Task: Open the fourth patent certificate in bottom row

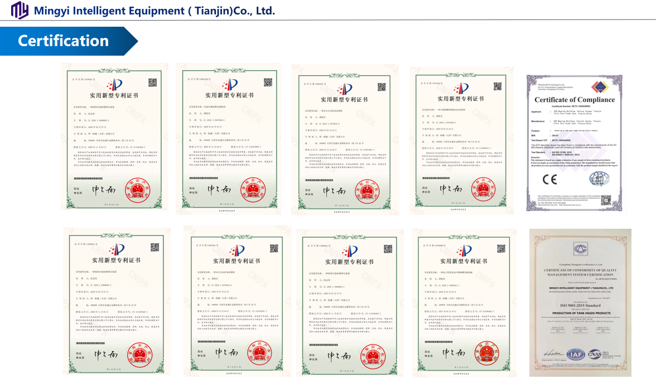Action: [x=464, y=303]
